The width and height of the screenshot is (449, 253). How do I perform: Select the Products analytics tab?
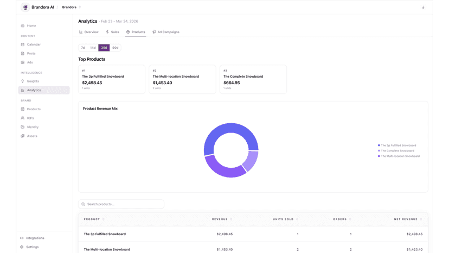(136, 32)
